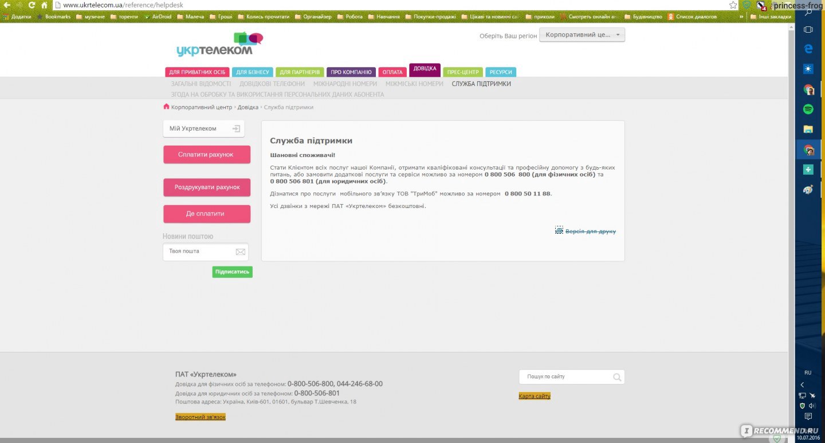Click the Сплатити рахунок button
This screenshot has width=825, height=443.
point(207,155)
